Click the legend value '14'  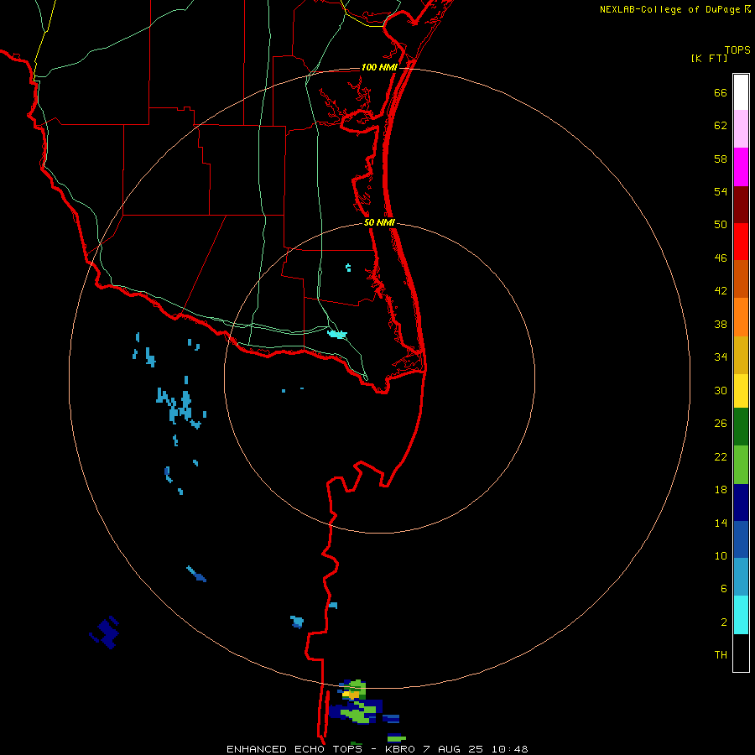tap(721, 523)
